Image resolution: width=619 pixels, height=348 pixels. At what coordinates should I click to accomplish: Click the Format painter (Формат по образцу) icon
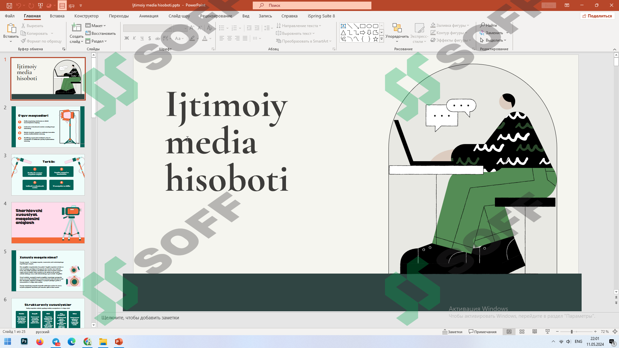(x=23, y=41)
